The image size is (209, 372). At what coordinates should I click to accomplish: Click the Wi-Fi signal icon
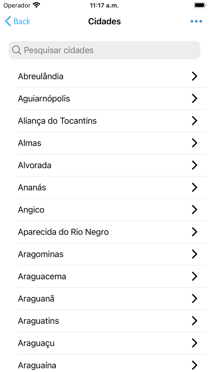[37, 5]
